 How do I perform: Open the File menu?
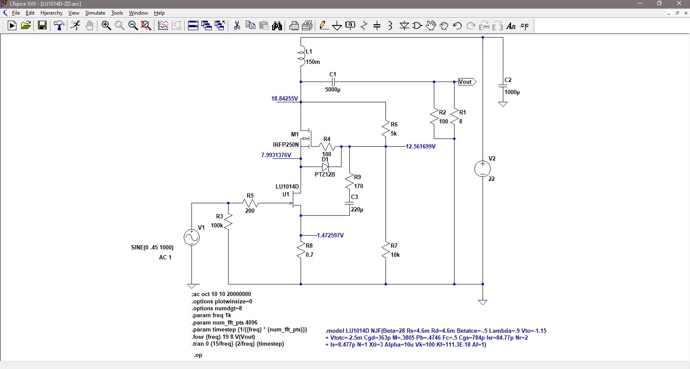pos(16,13)
